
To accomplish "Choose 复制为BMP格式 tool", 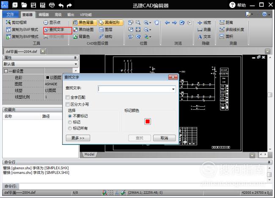I will tap(22, 36).
